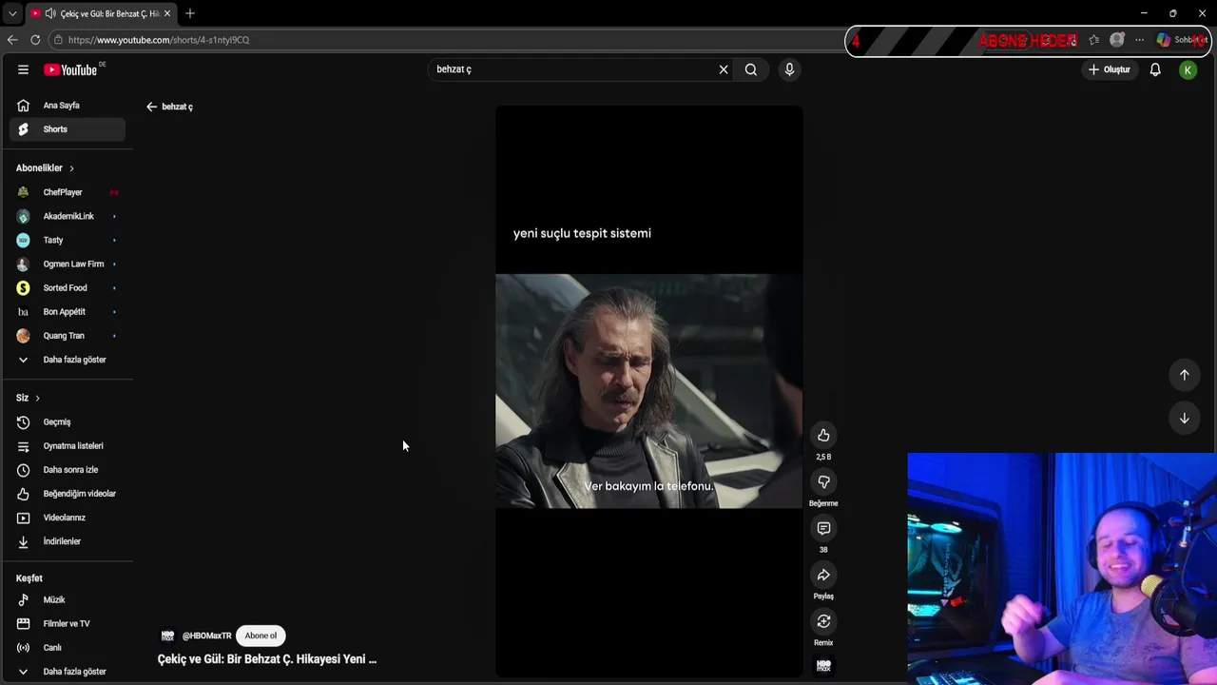Image resolution: width=1217 pixels, height=685 pixels.
Task: Open a new browser tab
Action: point(190,13)
